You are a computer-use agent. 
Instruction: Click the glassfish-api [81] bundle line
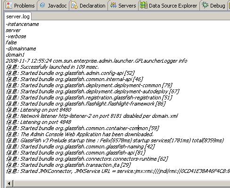(x=75, y=153)
